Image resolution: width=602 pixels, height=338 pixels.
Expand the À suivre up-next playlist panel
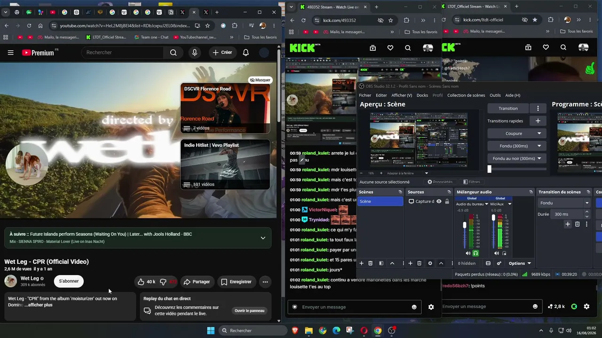(263, 238)
